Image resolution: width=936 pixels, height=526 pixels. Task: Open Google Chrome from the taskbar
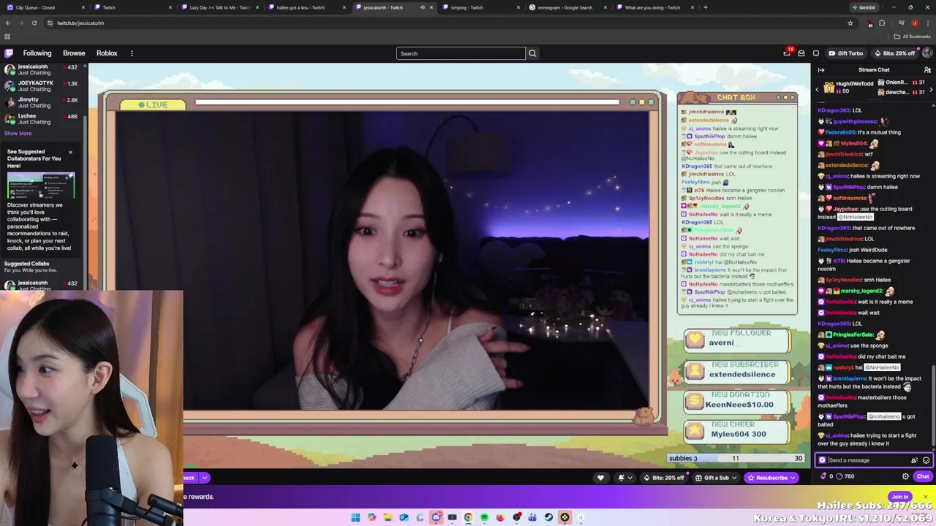(468, 517)
